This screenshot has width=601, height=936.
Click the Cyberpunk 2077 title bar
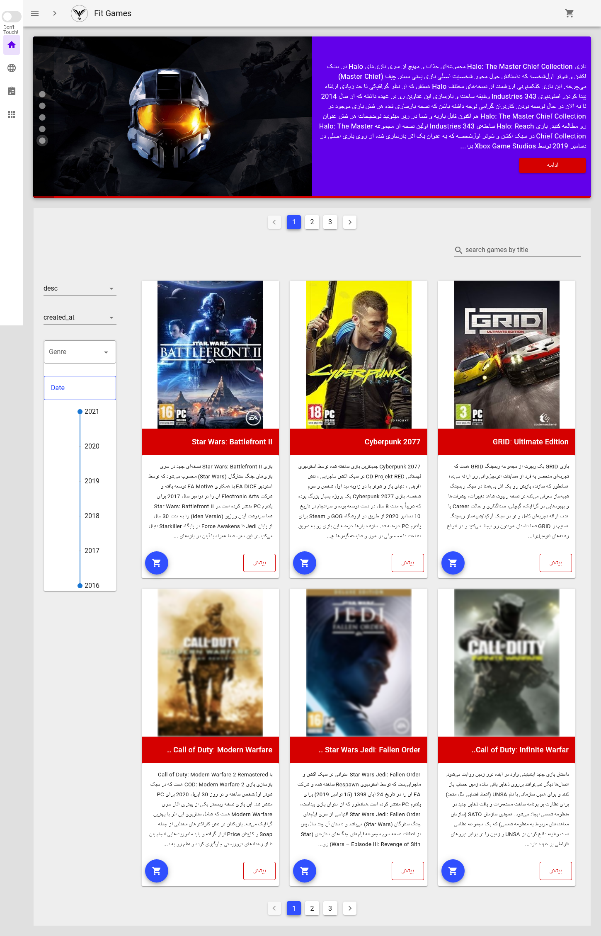point(359,442)
